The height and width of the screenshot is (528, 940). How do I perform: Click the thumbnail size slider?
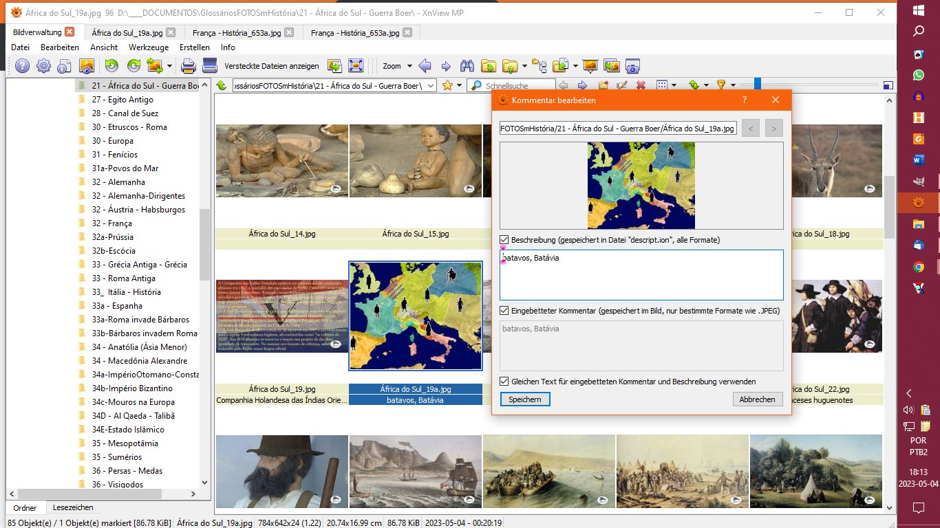[x=757, y=85]
